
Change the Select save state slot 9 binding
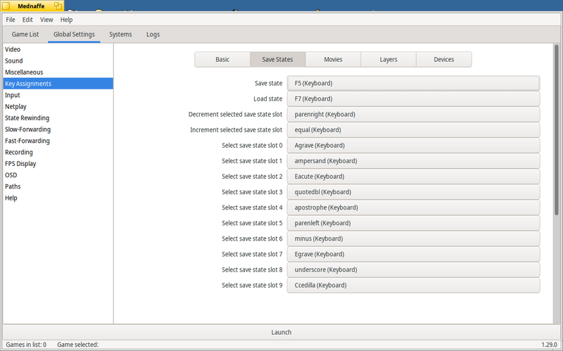pos(413,286)
